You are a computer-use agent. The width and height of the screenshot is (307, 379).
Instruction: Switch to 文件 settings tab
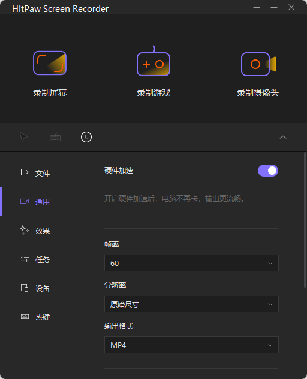click(35, 173)
